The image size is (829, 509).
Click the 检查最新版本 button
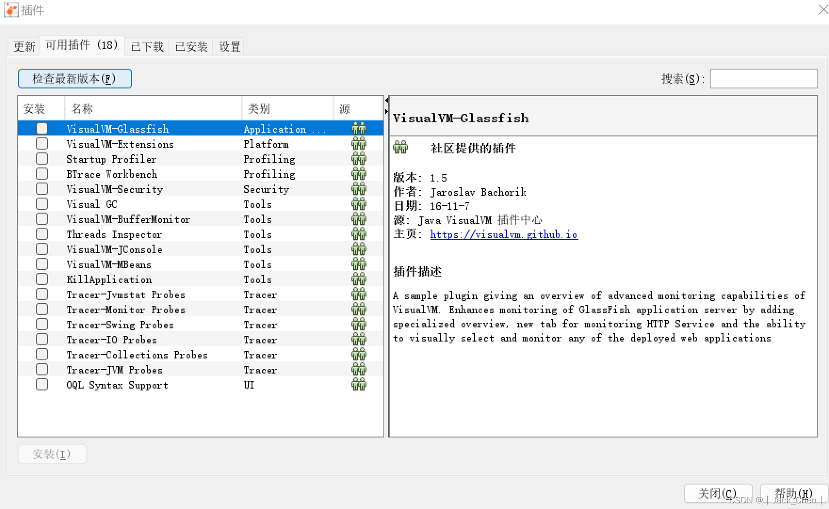pyautogui.click(x=74, y=79)
